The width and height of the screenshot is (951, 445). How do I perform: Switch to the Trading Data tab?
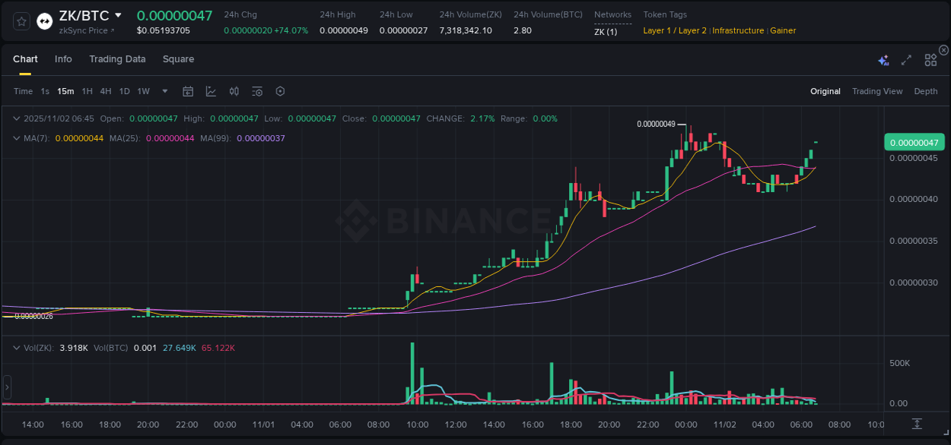[x=117, y=59]
